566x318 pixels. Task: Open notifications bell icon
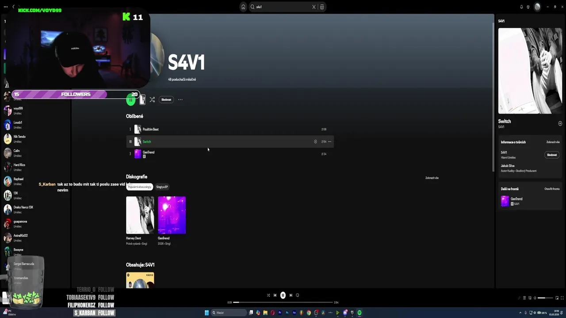point(521,7)
